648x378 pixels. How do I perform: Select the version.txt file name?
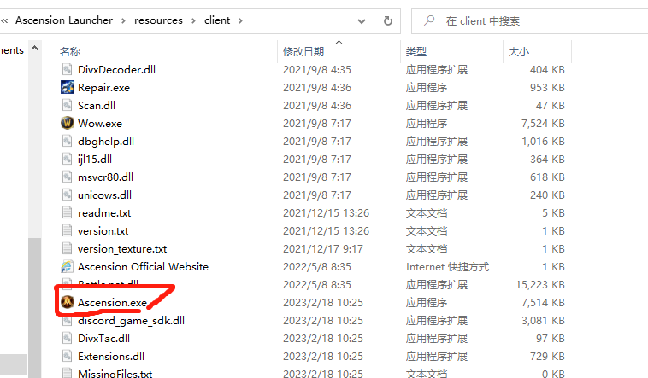tap(103, 230)
